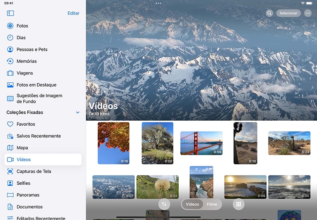This screenshot has height=220, width=317.
Task: Tap the 19 Itens count text
Action: pyautogui.click(x=102, y=114)
